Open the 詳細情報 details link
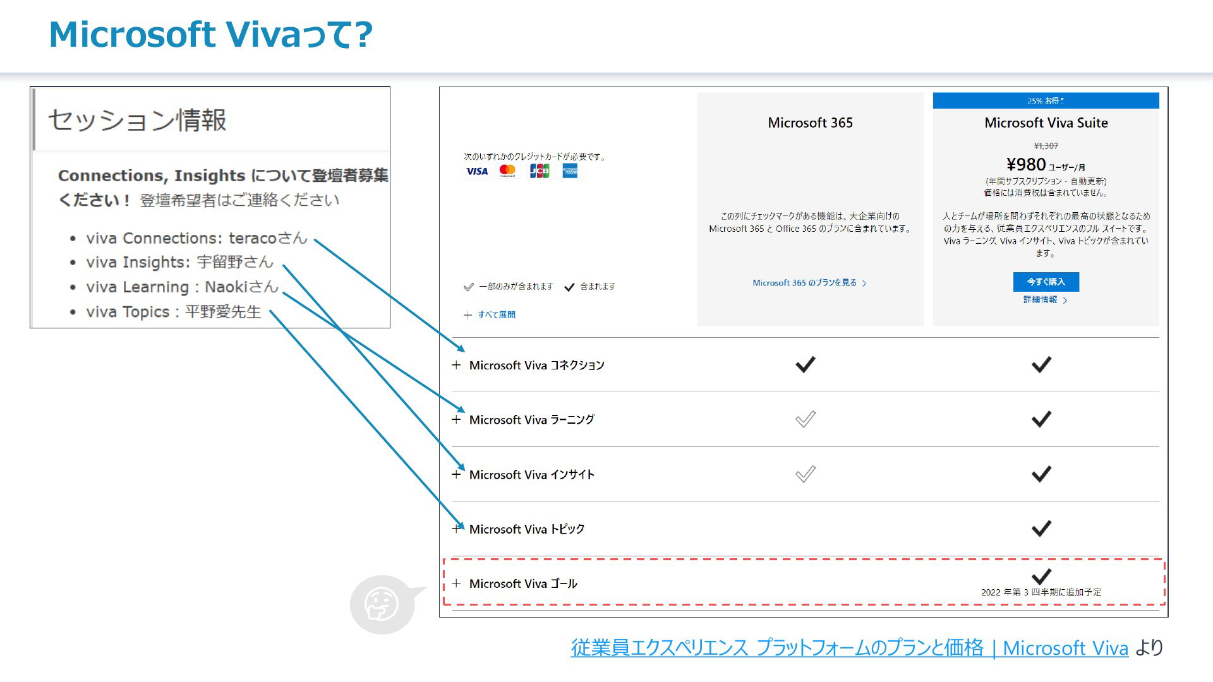 (x=1045, y=300)
